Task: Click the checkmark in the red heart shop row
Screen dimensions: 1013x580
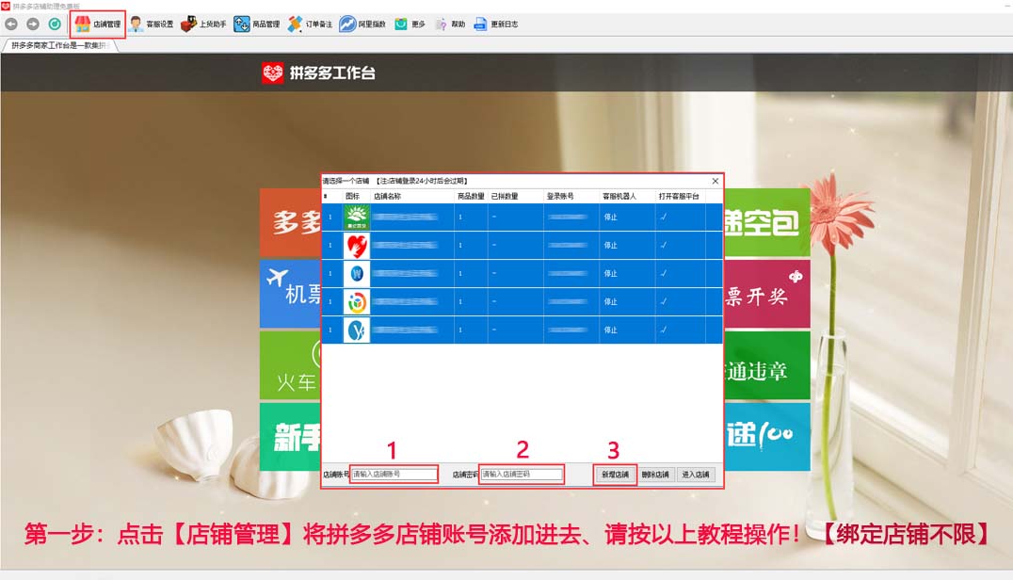Action: 664,246
